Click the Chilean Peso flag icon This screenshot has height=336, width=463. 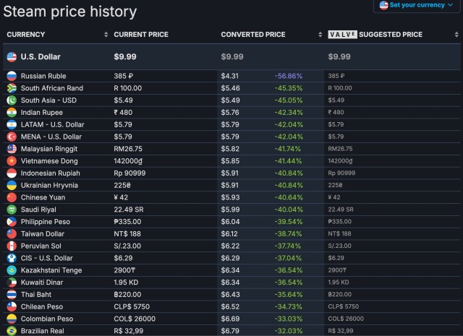[12, 306]
